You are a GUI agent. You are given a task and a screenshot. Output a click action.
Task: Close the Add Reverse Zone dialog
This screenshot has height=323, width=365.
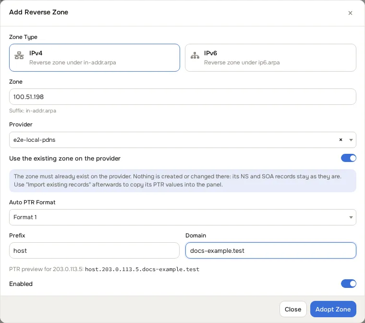(x=350, y=13)
